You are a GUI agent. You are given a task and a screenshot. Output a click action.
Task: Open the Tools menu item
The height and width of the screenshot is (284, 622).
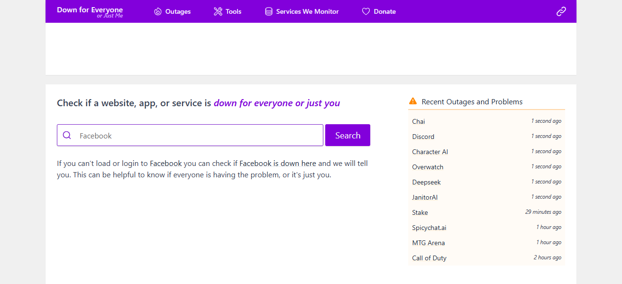(x=228, y=11)
